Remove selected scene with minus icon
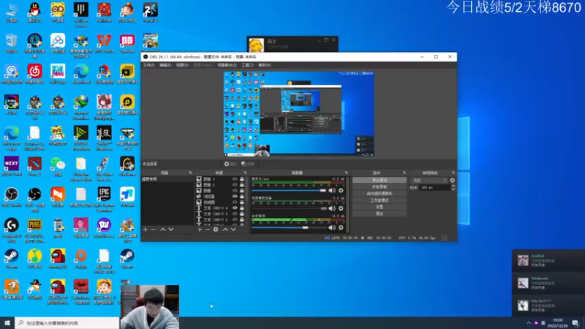Viewport: 585px width, 329px height. point(154,230)
